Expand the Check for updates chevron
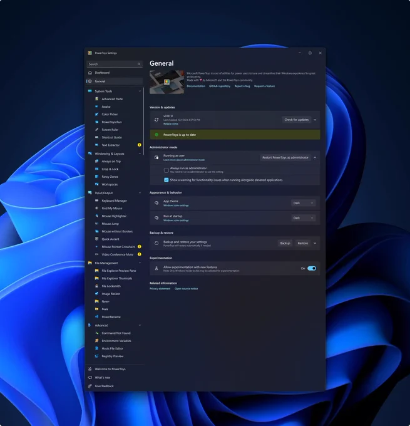The width and height of the screenshot is (410, 426). click(x=315, y=120)
